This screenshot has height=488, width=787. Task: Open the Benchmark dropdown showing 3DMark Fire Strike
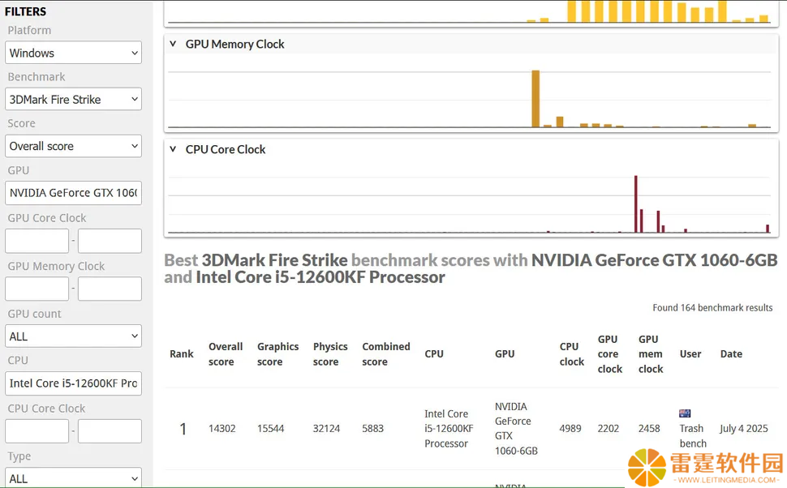pyautogui.click(x=73, y=100)
